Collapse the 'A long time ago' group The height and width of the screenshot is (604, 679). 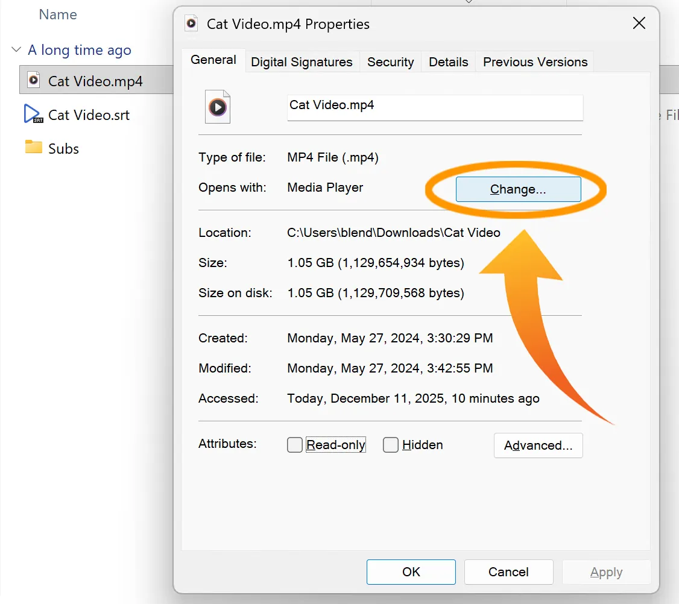[16, 50]
